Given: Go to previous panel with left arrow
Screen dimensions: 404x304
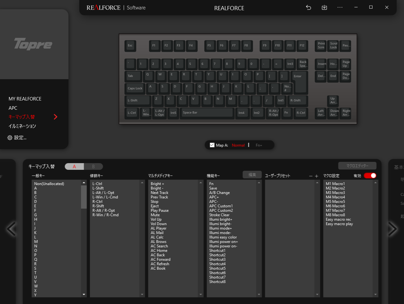Looking at the screenshot, I should click(11, 229).
